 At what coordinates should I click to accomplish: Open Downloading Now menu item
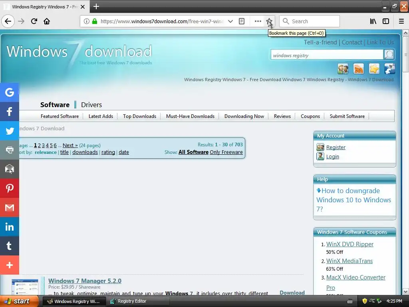[244, 116]
